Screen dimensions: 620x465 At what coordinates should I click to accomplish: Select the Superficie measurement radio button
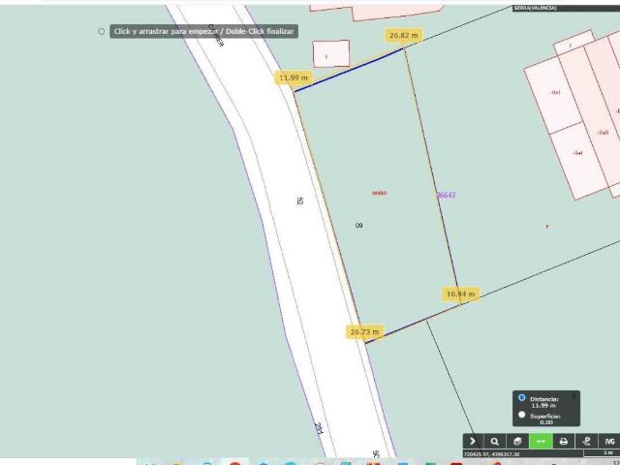pyautogui.click(x=522, y=415)
